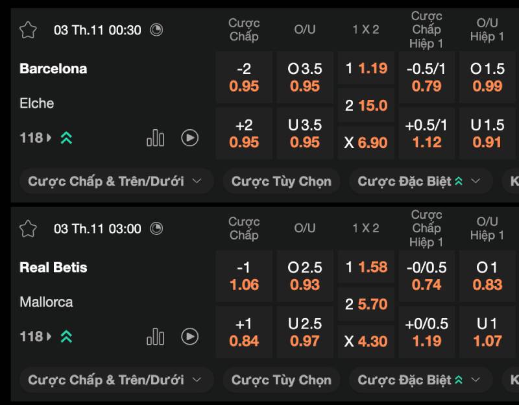
Task: Select Cược Tùy Chọn tab under Barcelona match
Action: 281,181
